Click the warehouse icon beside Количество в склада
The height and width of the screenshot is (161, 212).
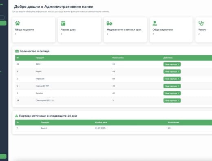[x=17, y=51]
